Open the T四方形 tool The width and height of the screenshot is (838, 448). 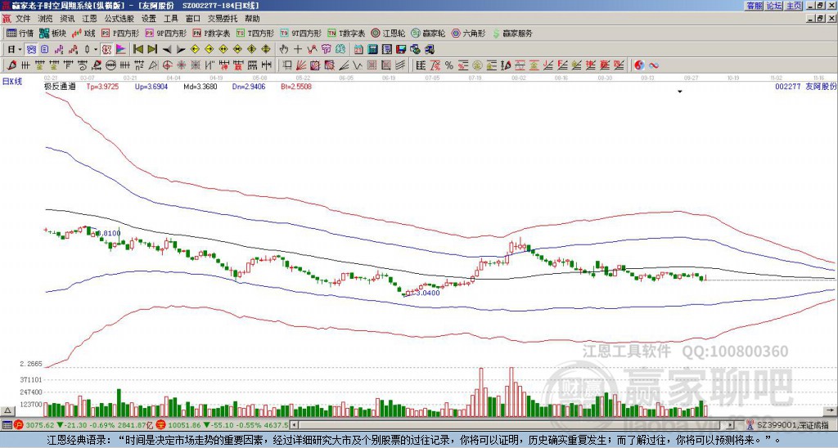[x=255, y=33]
